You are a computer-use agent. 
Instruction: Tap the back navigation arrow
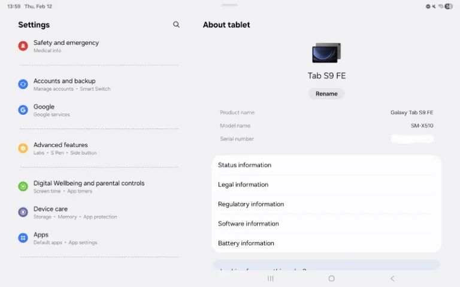coord(392,279)
